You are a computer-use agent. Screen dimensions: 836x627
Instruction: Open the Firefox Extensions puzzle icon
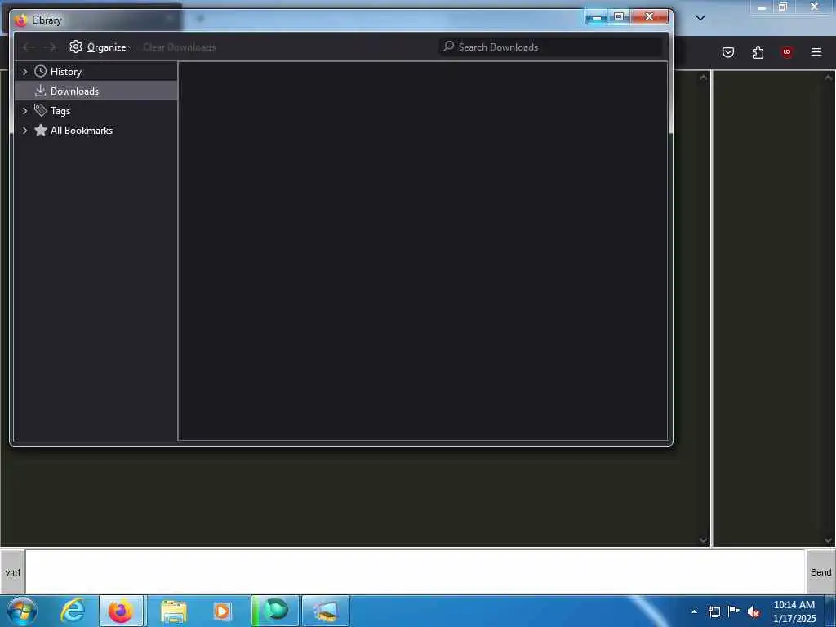tap(758, 52)
